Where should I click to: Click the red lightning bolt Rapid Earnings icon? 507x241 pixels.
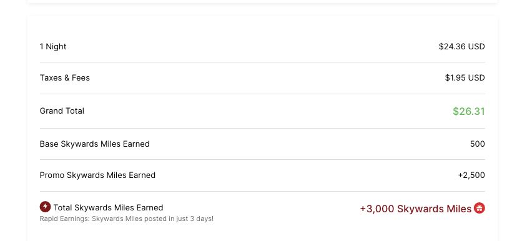click(x=45, y=207)
